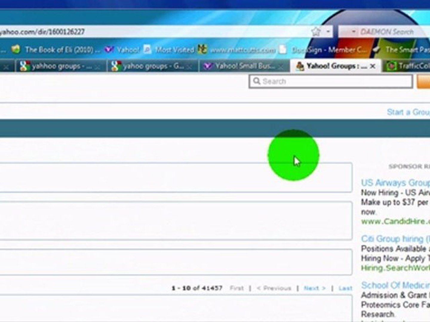
Task: Close the Yahoo! Groups tab
Action: pyautogui.click(x=373, y=66)
